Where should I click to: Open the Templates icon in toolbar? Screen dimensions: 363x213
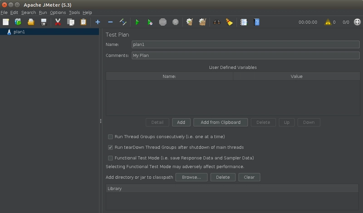coord(18,22)
